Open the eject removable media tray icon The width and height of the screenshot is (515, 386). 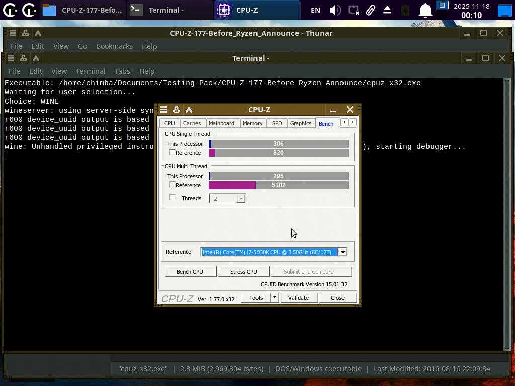tap(387, 10)
